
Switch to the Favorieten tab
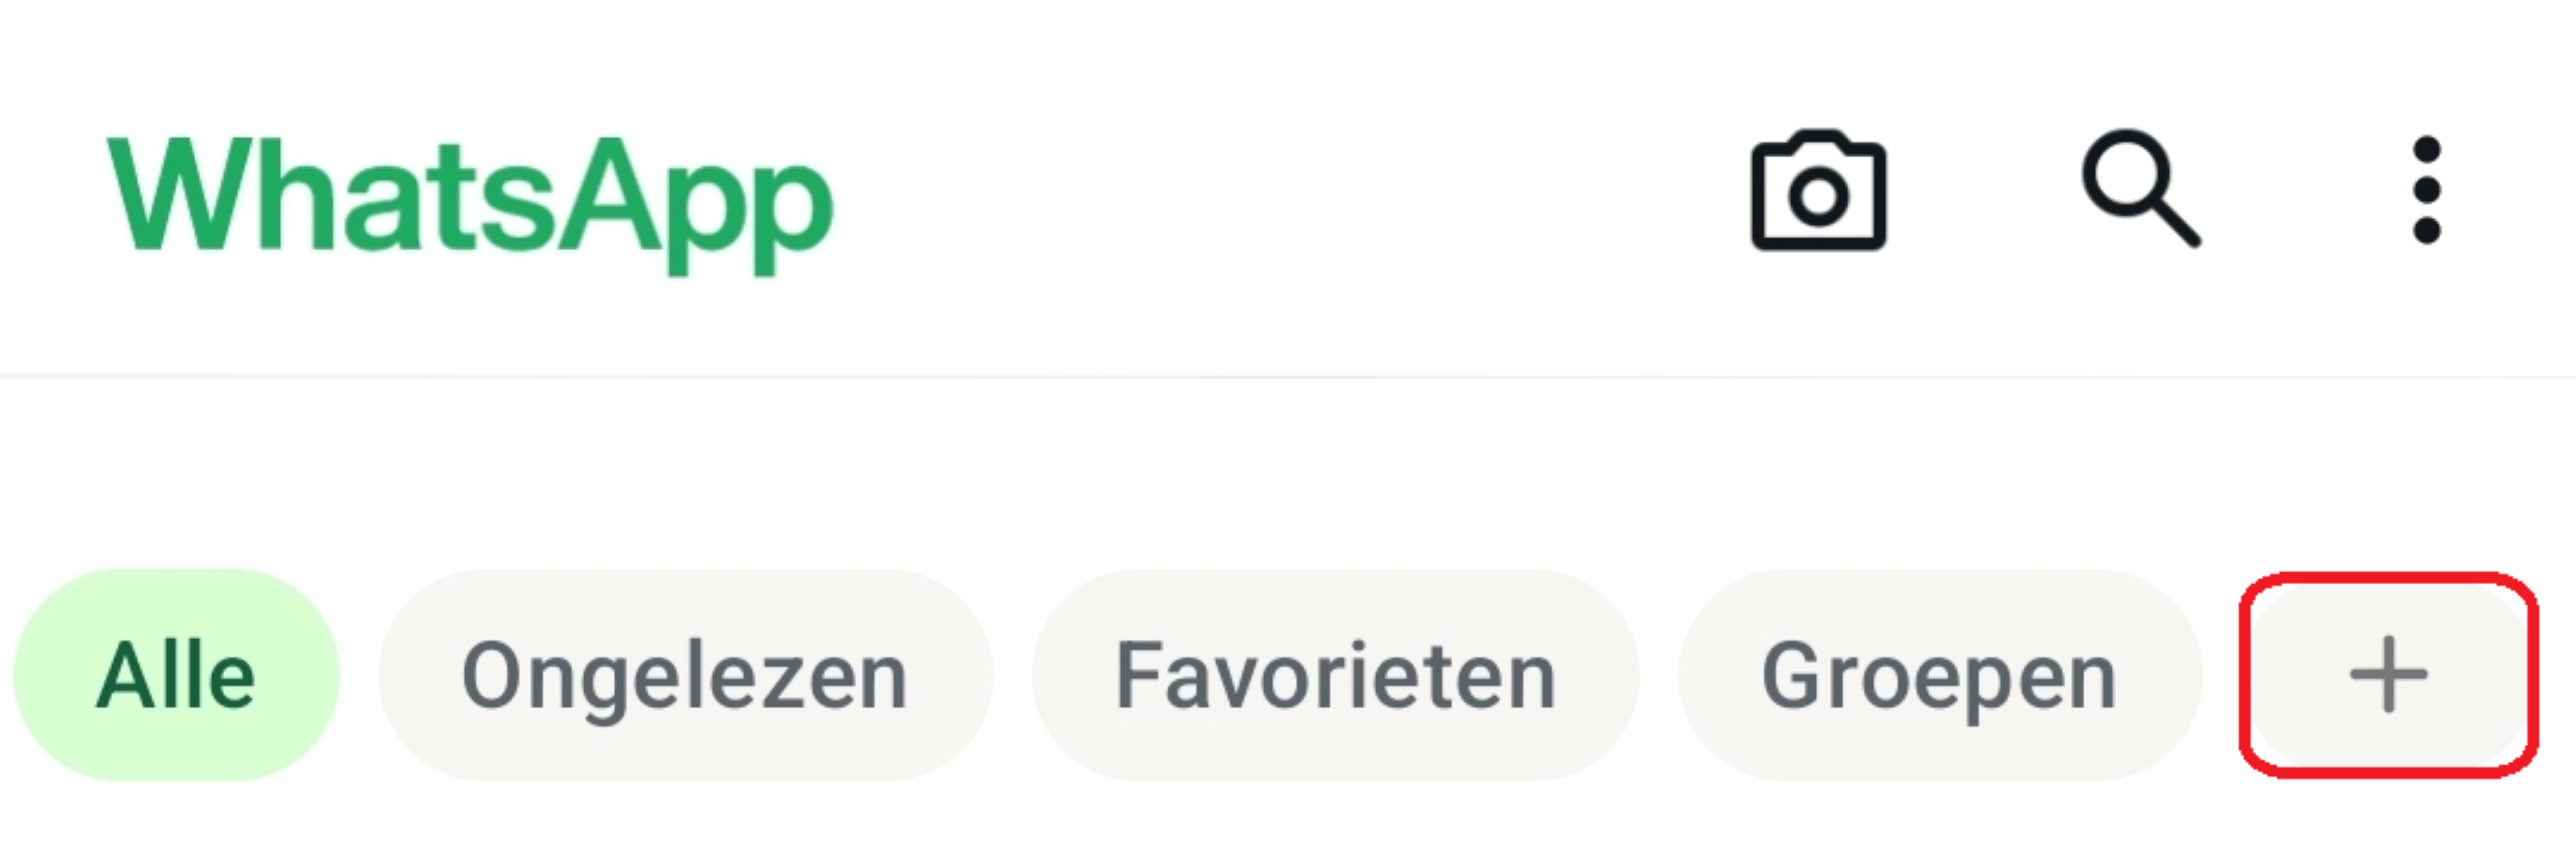(1335, 676)
